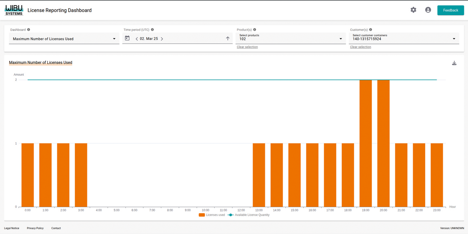
Task: Toggle the Licenses used legend entry
Action: pos(212,215)
